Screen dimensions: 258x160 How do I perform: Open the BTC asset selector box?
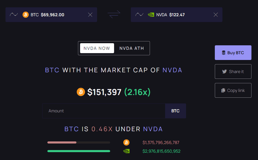click(x=58, y=15)
